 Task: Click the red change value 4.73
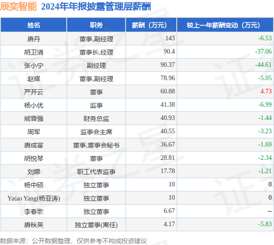coord(266,91)
